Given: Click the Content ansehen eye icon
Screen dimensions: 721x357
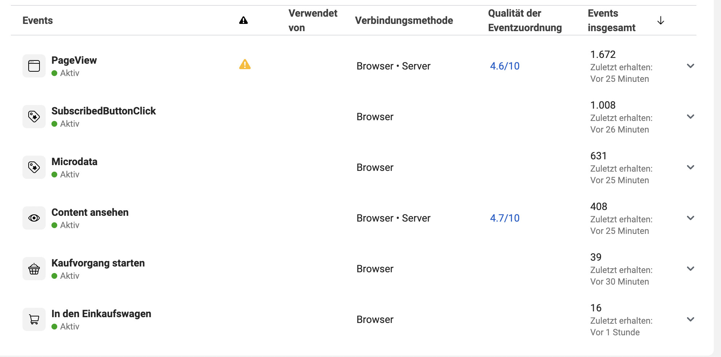Looking at the screenshot, I should pyautogui.click(x=34, y=218).
